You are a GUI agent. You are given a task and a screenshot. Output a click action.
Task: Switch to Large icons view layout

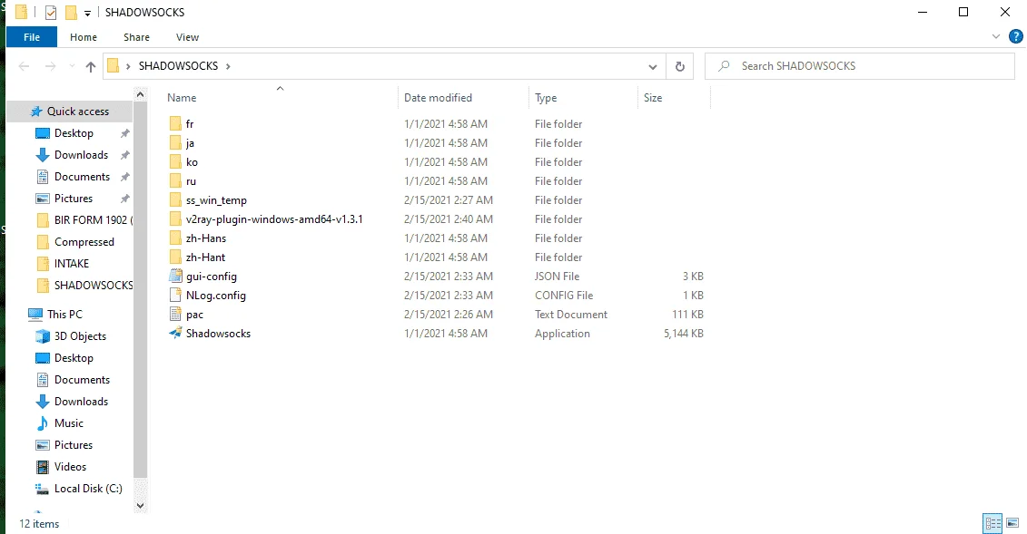(x=1012, y=523)
